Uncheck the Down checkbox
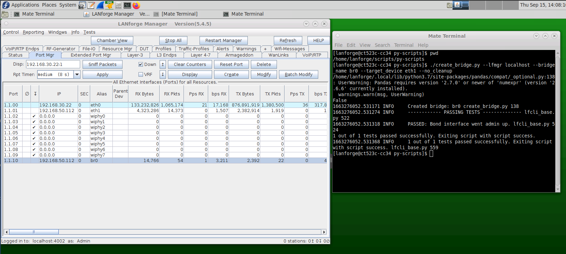The width and height of the screenshot is (566, 254). point(141,64)
